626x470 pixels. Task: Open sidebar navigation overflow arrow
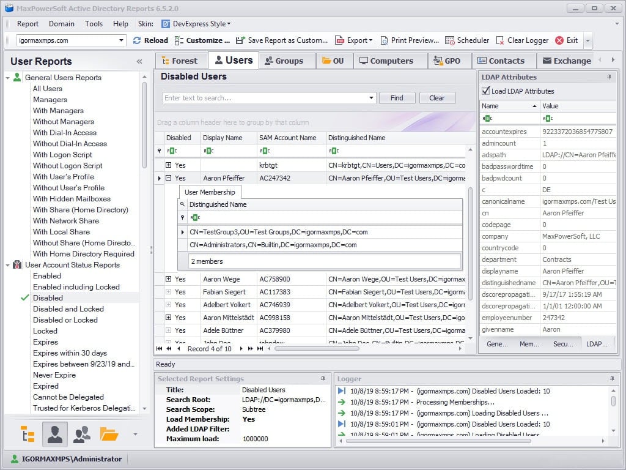coord(135,434)
